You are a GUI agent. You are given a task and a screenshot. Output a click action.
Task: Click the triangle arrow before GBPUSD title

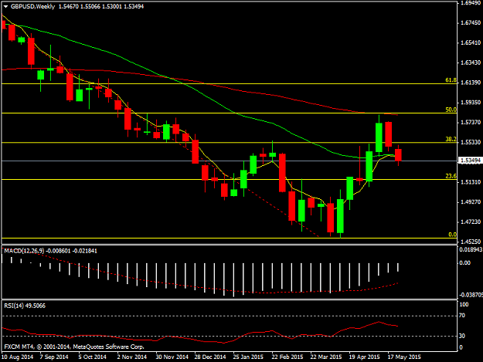[6, 6]
